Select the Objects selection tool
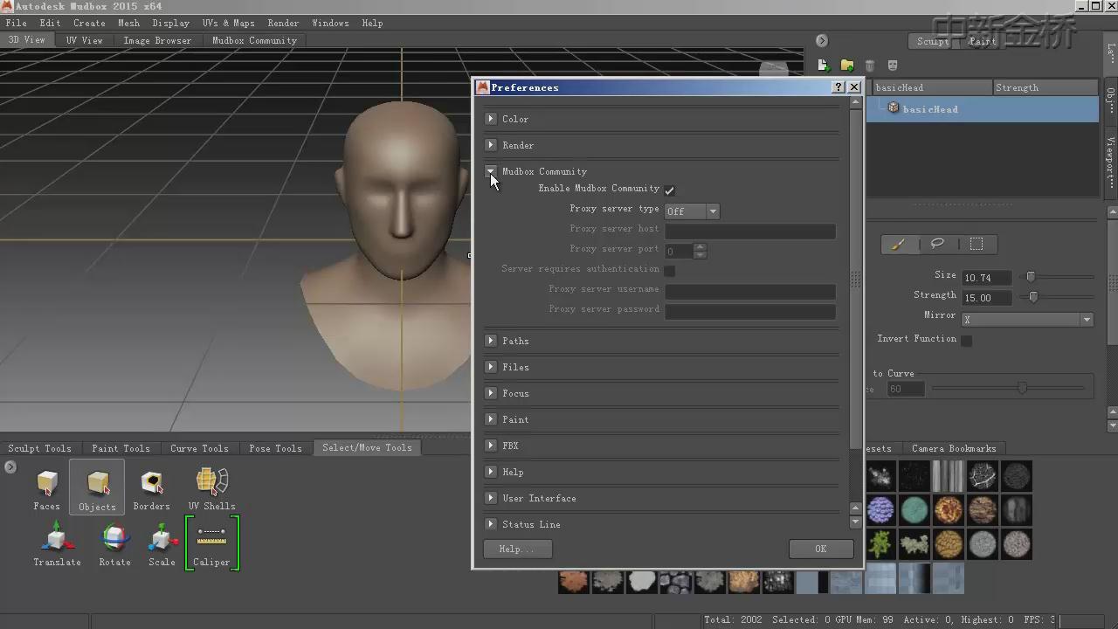1118x629 pixels. point(97,489)
